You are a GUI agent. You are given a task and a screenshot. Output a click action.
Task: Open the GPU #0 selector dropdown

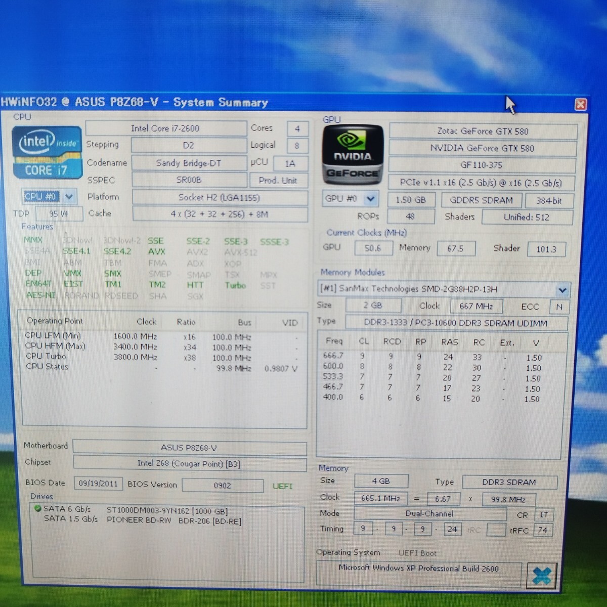371,199
